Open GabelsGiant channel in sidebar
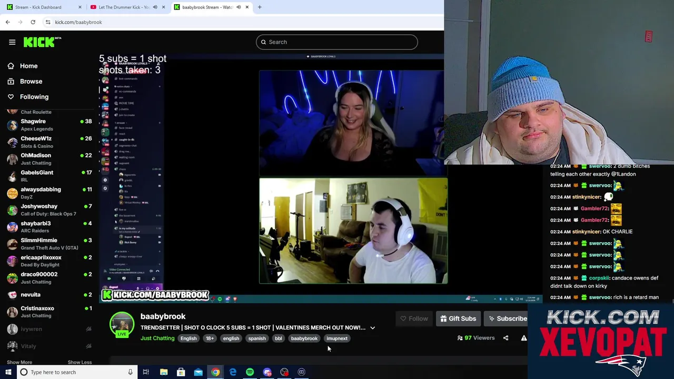 [48, 176]
